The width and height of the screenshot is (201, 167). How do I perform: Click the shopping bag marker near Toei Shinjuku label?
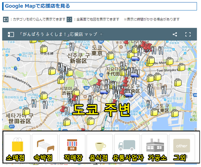point(182,67)
